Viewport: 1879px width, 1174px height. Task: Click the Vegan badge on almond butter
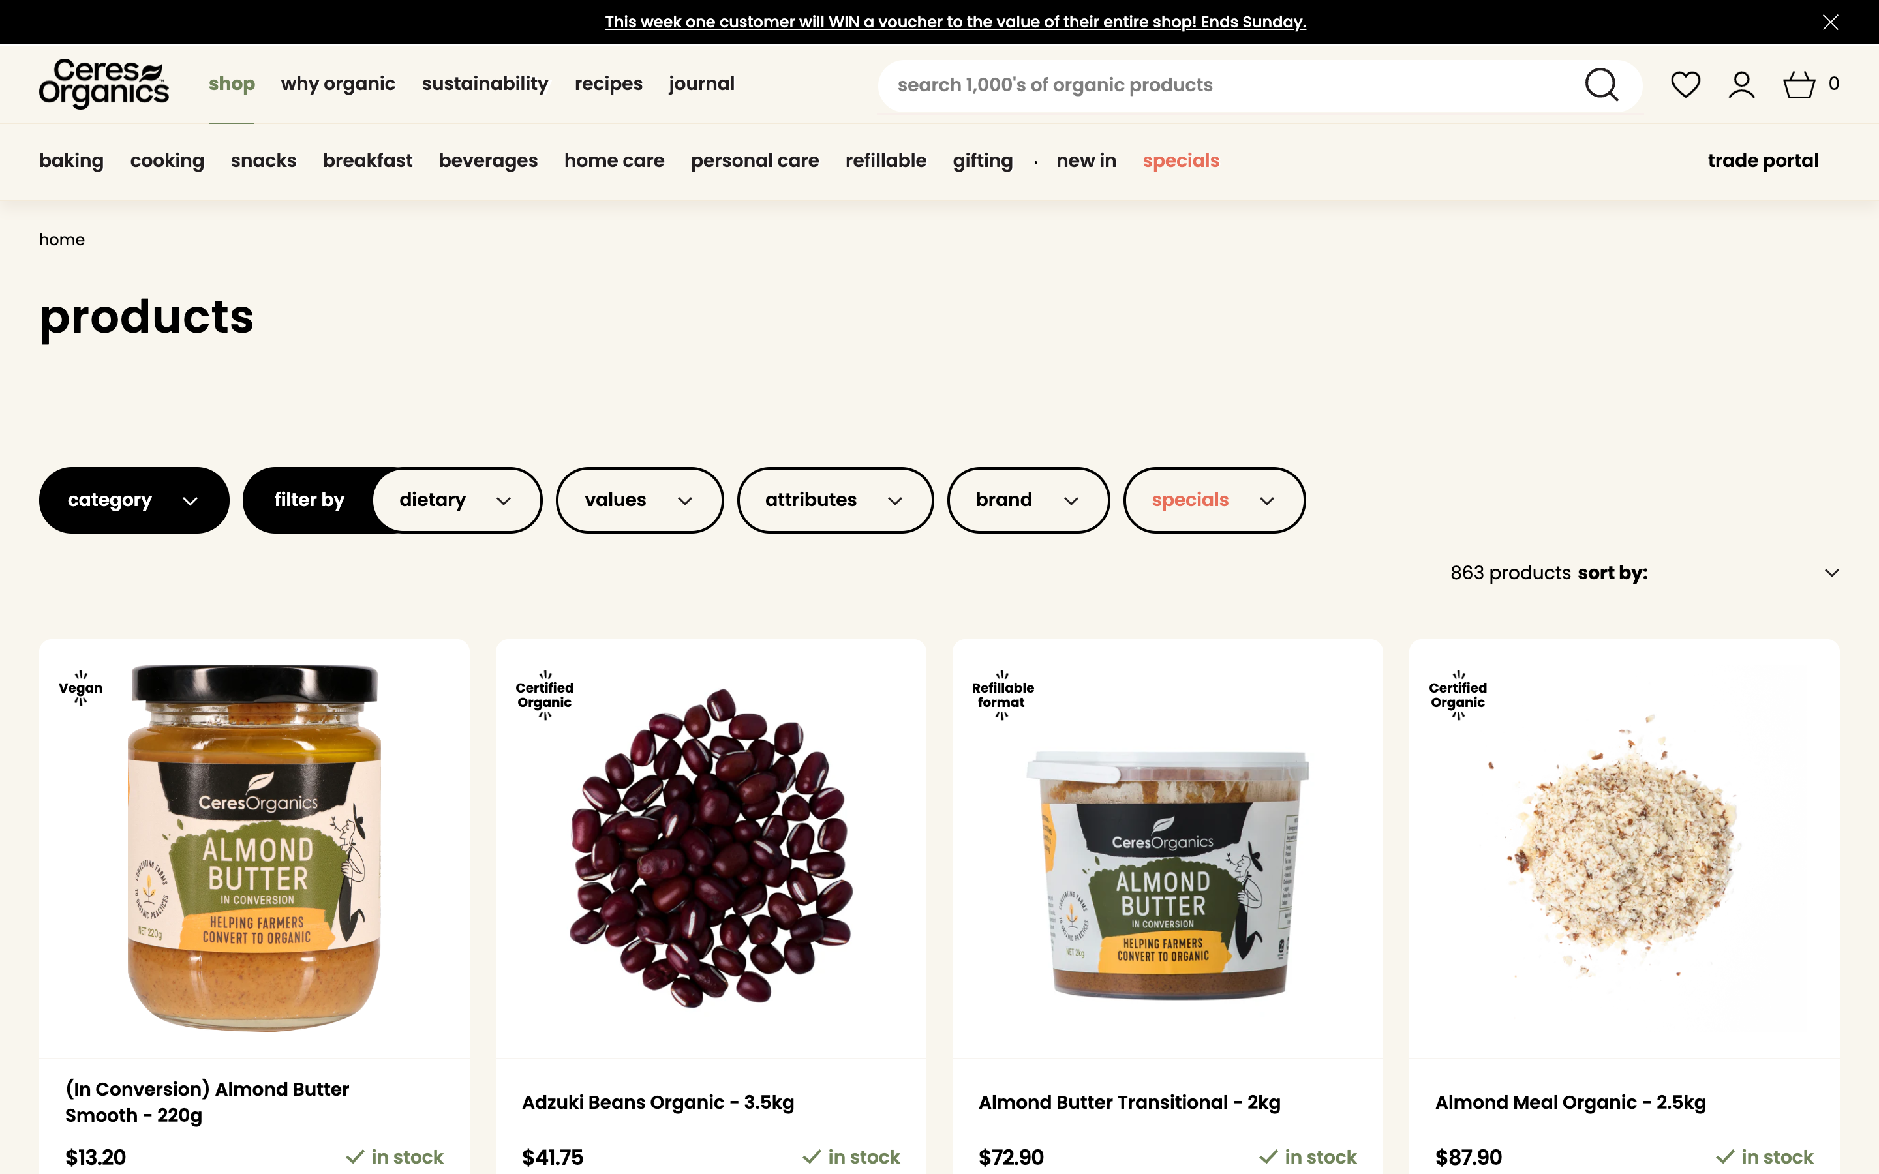point(81,688)
